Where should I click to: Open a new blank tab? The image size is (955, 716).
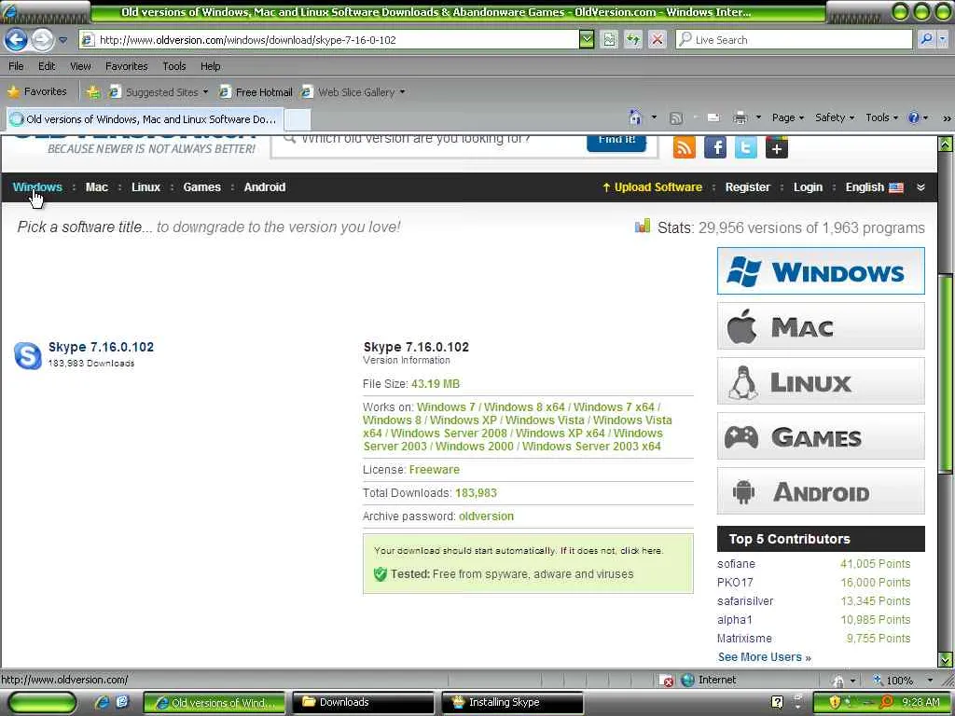[x=298, y=120]
